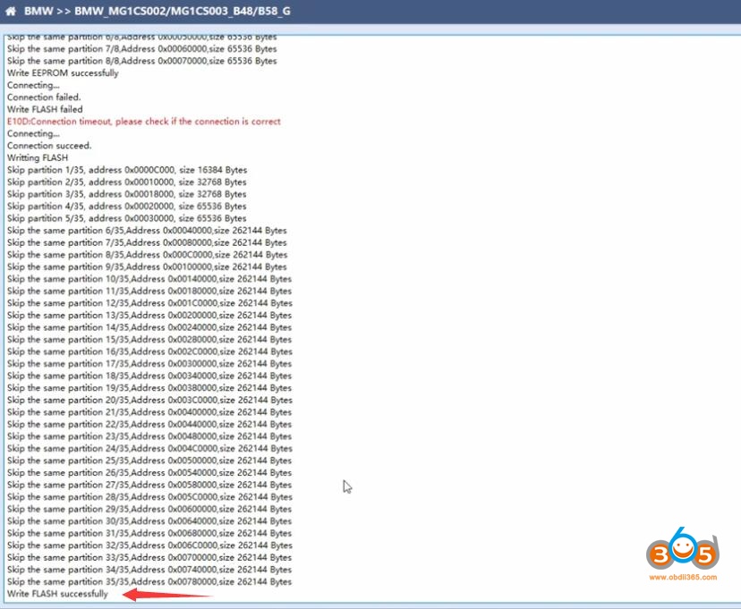
Task: Select the 'Skip partition 5/35' log line
Action: (x=127, y=218)
